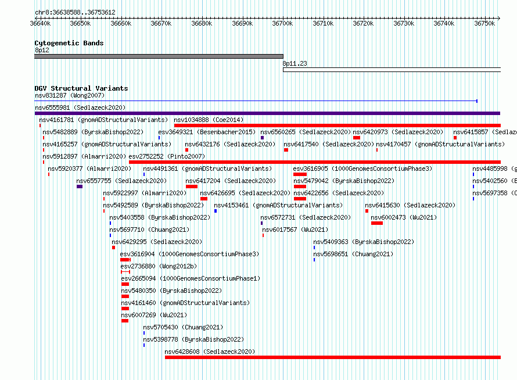Image resolution: width=517 pixels, height=380 pixels.
Task: Open nsv5920377 (Almarri2020) variant
Action: pyautogui.click(x=89, y=169)
